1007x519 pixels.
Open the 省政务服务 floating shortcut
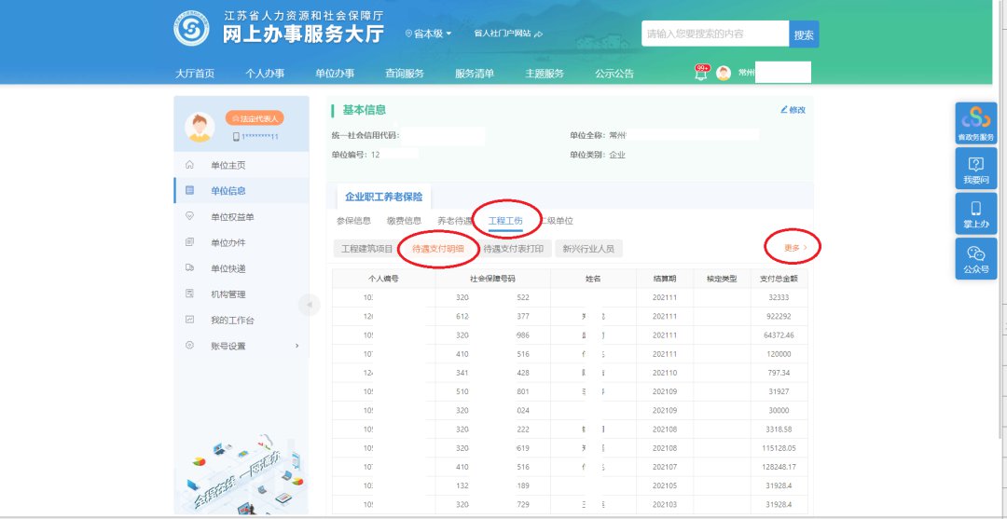[975, 123]
